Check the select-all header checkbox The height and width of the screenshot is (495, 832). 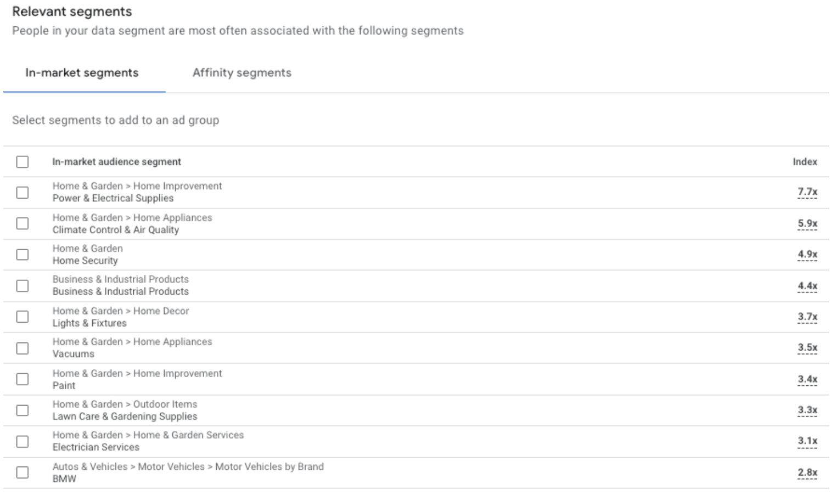coord(23,162)
